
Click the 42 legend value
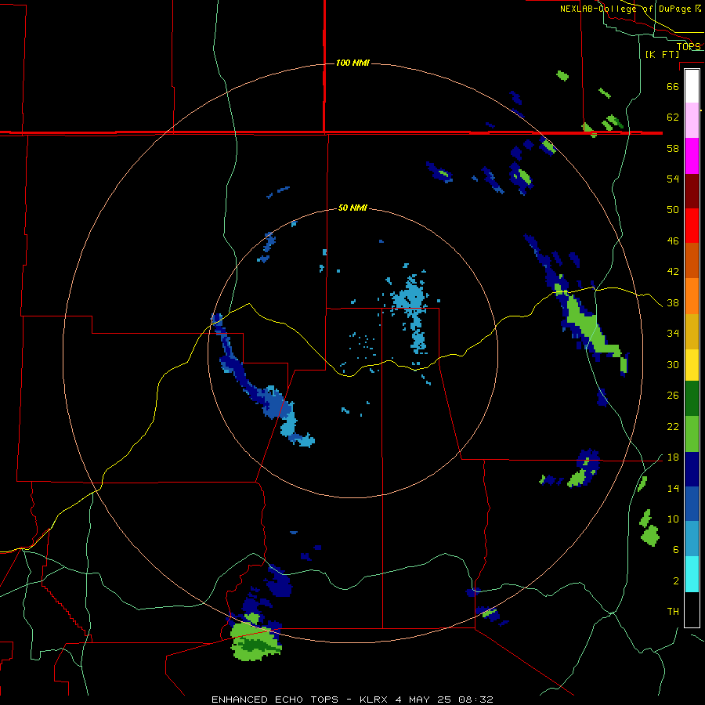coord(673,272)
